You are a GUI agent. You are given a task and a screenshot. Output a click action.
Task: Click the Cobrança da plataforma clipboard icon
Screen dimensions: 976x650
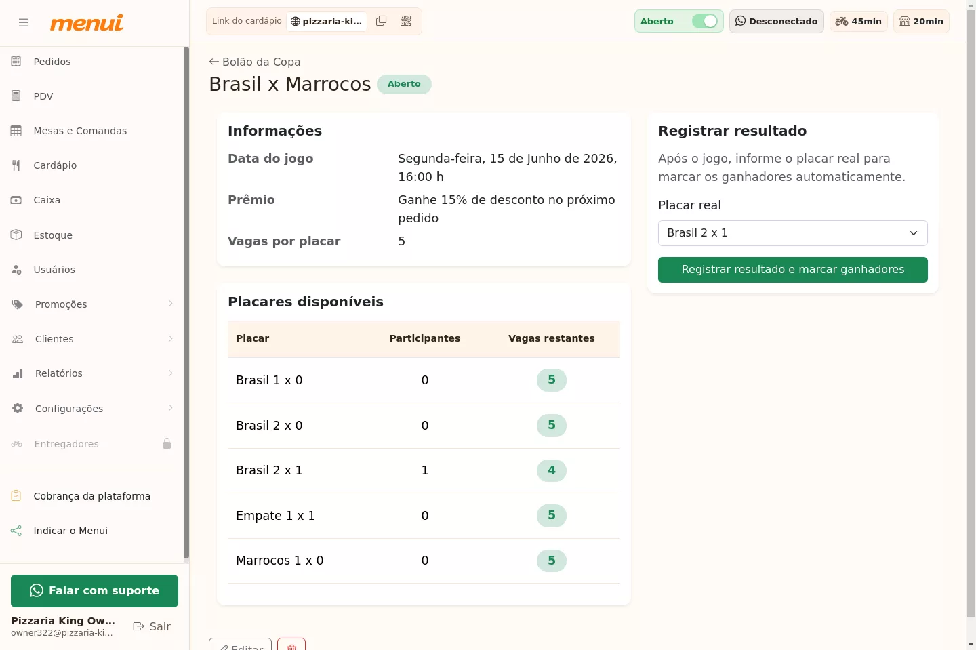pyautogui.click(x=16, y=496)
